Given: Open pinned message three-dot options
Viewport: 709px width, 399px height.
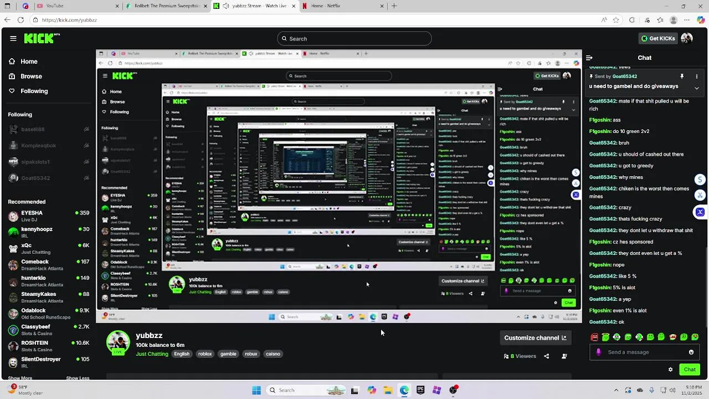Looking at the screenshot, I should click(697, 76).
